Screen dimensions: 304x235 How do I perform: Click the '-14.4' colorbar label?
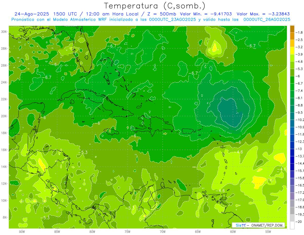tap(300, 163)
